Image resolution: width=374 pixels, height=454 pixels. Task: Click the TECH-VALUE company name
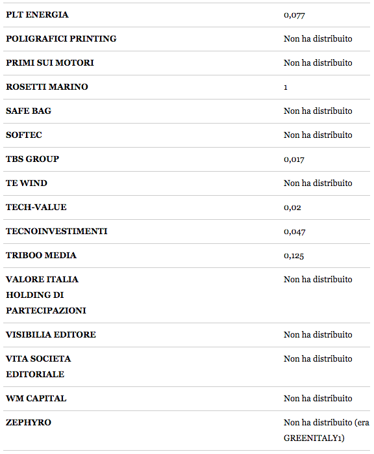coord(36,207)
